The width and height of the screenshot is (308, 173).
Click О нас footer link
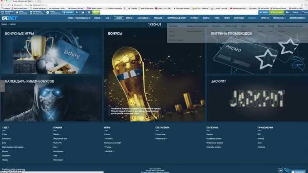(x=5, y=134)
